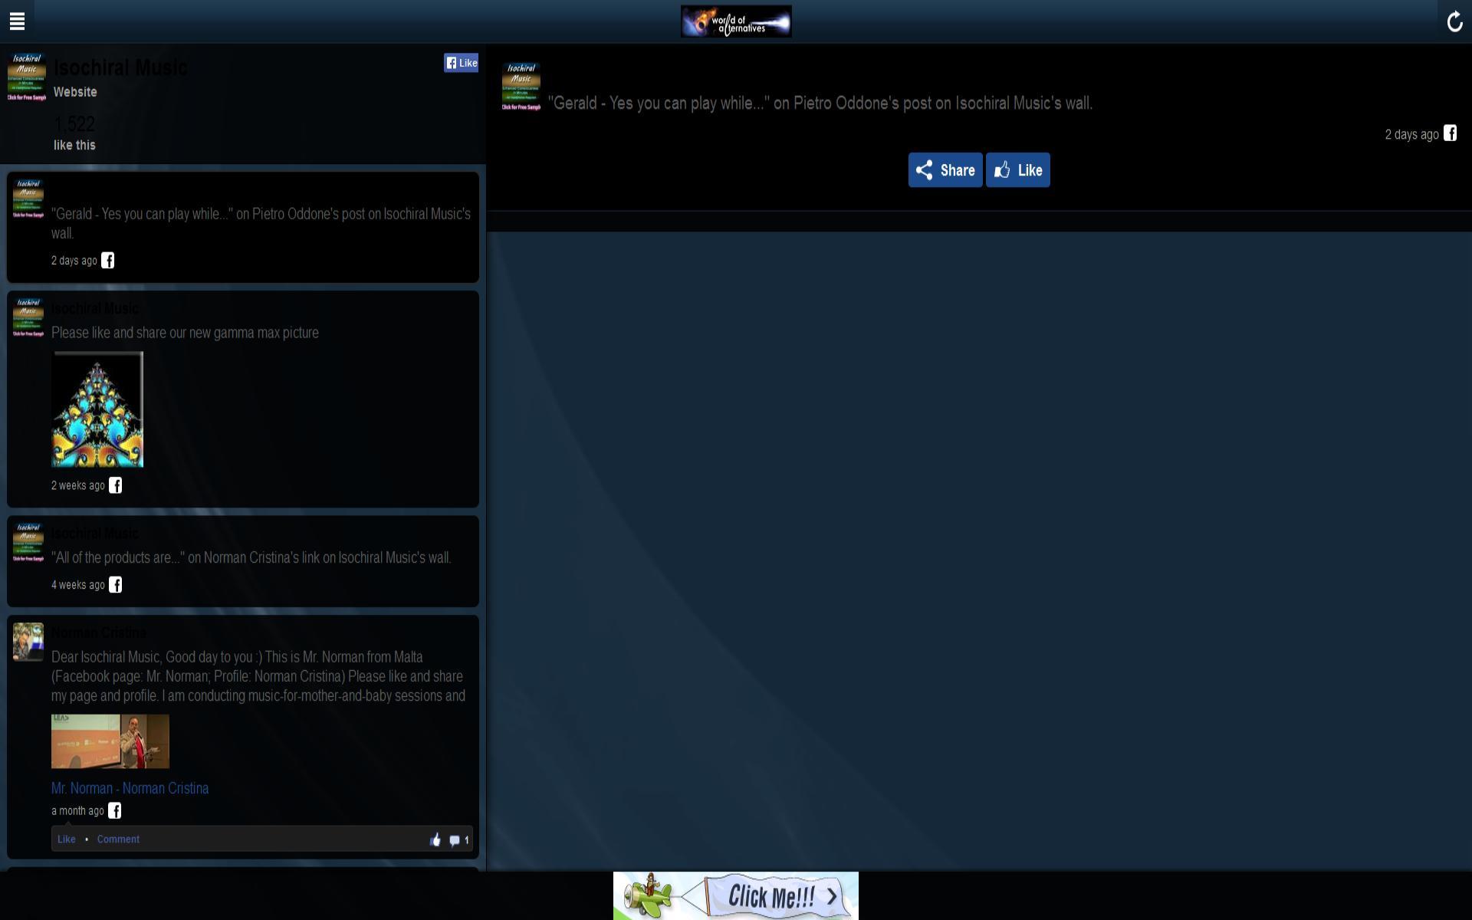Click the Facebook icon on the gamma max picture post
This screenshot has height=920, width=1472.
[x=116, y=485]
